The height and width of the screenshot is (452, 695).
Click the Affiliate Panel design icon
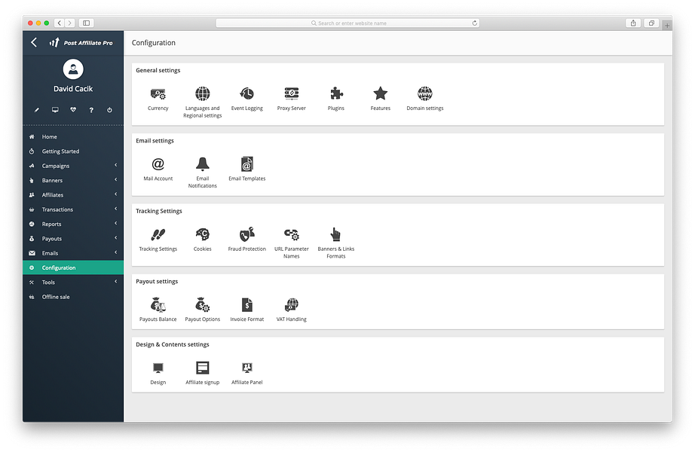246,368
